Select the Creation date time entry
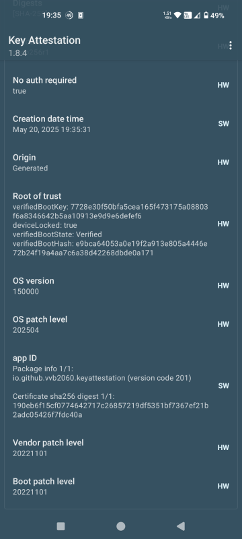Image resolution: width=242 pixels, height=539 pixels. point(120,124)
